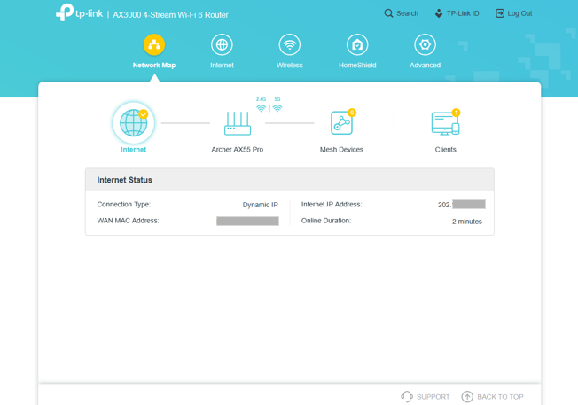Open the HomeShield icon
Viewport: 578px width, 405px height.
(x=357, y=44)
